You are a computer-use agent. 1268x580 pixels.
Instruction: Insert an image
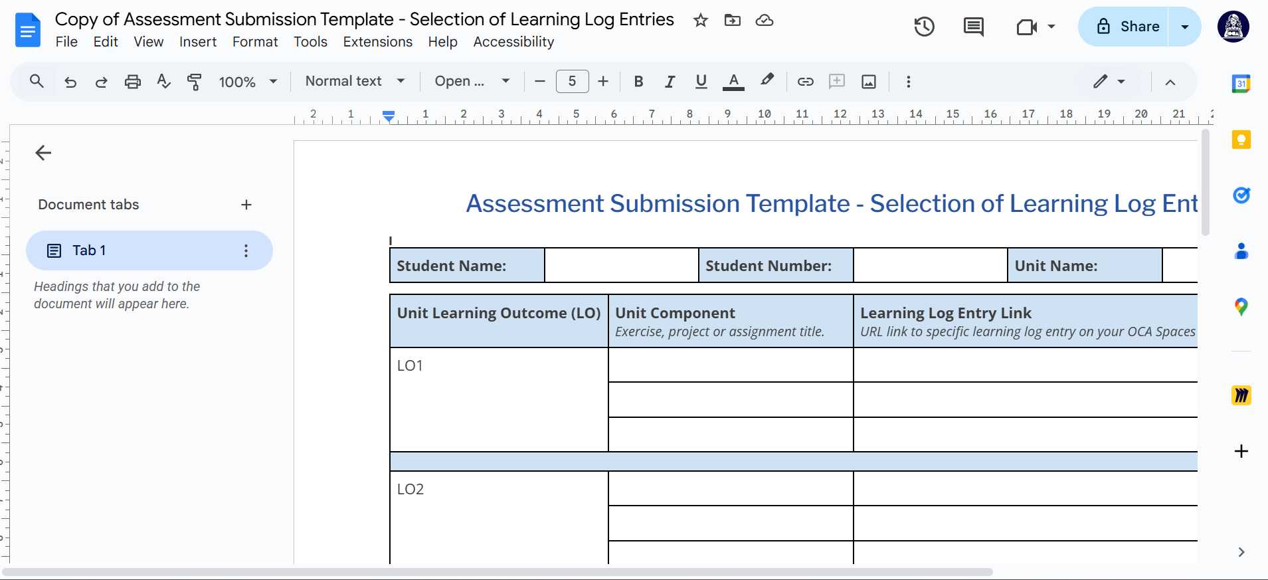point(869,82)
